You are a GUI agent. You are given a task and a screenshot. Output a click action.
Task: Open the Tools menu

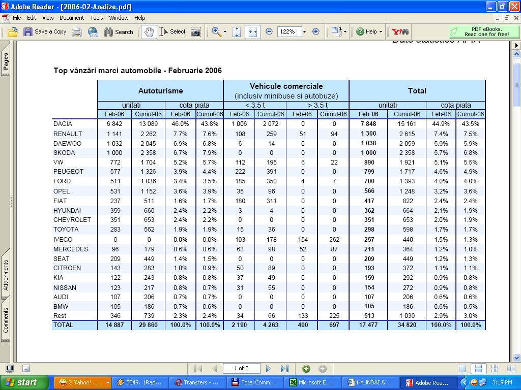pyautogui.click(x=97, y=18)
